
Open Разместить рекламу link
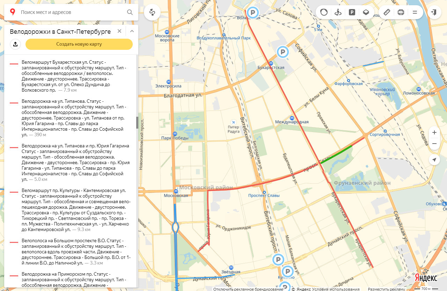tap(386, 289)
